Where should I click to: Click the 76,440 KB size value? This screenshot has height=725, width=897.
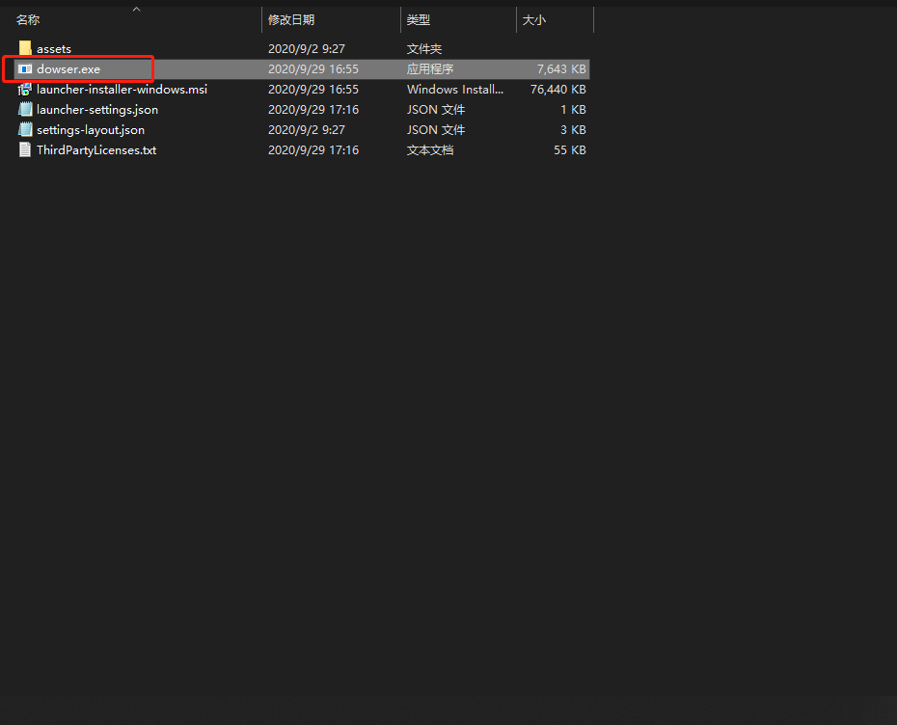point(557,90)
